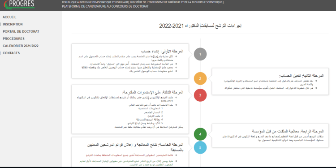Click the PROGRES logo in the header
Screen dimensions: 336x168
pyautogui.click(x=19, y=4)
